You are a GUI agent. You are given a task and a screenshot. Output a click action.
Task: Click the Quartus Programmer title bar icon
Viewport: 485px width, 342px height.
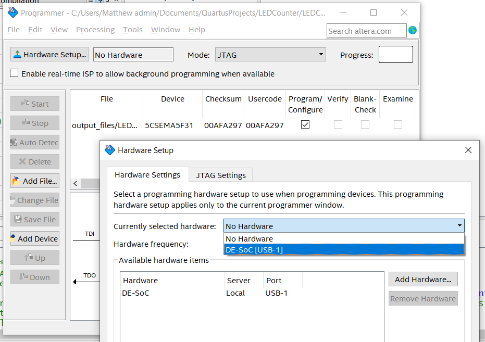point(13,12)
